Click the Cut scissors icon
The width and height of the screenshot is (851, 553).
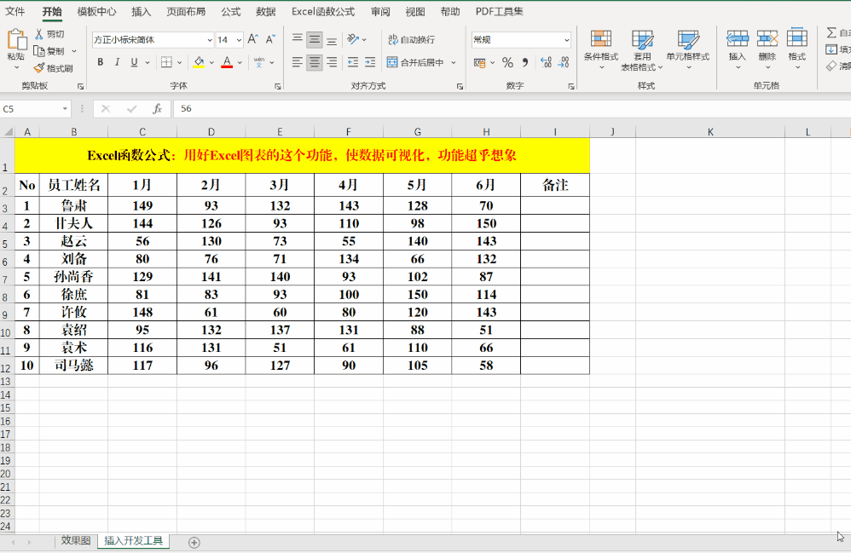[x=39, y=33]
